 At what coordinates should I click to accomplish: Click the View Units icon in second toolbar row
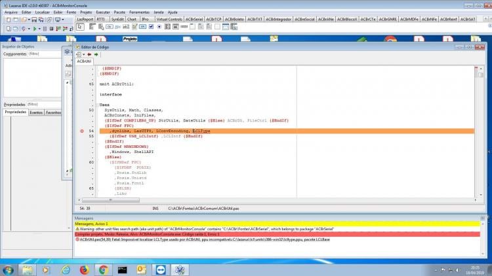point(9,29)
